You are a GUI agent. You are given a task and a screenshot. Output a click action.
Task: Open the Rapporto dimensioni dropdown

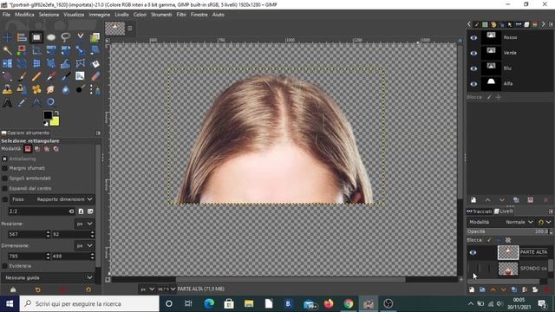52,199
